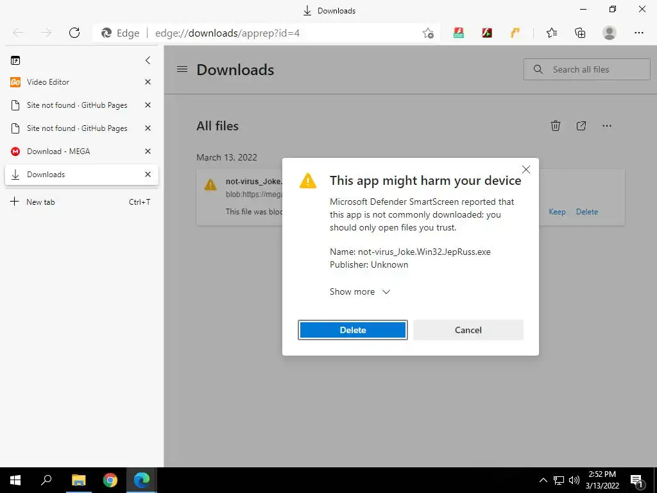Image resolution: width=657 pixels, height=493 pixels.
Task: Click the trash icon to clear downloads
Action: pos(555,126)
